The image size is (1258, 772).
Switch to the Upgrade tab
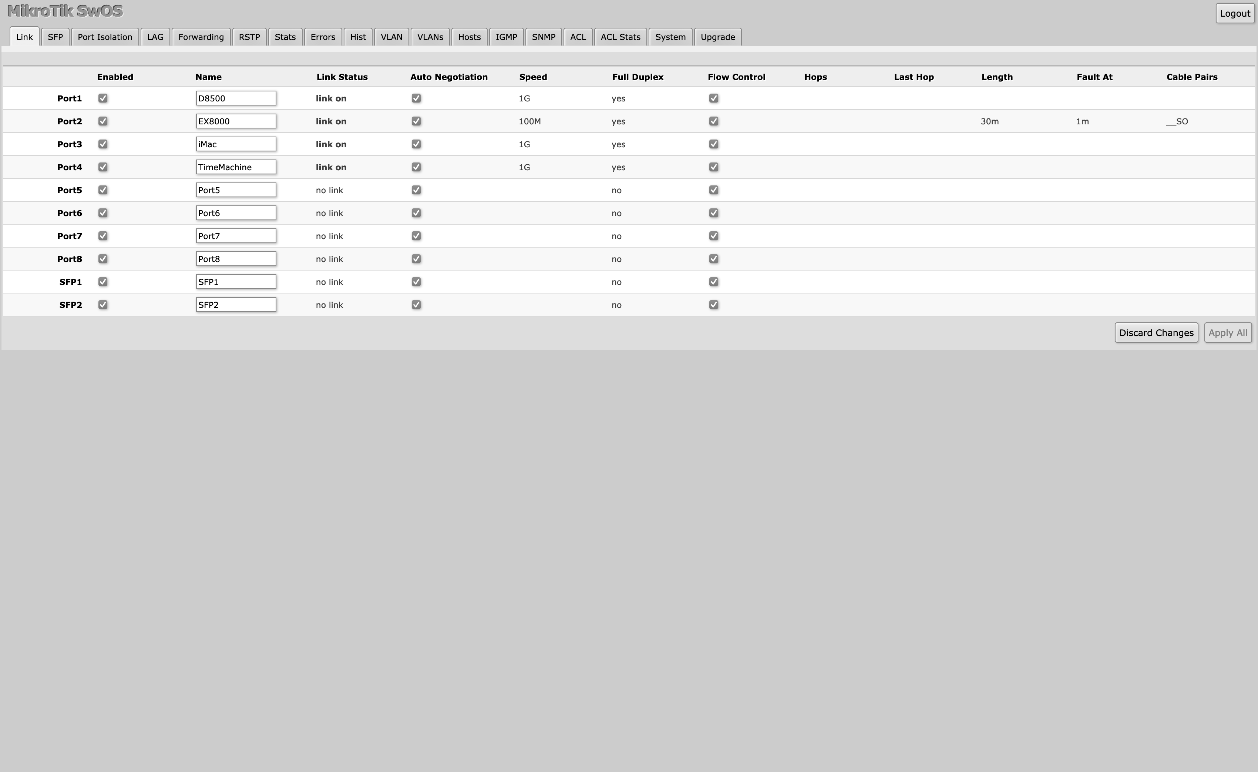click(x=717, y=37)
